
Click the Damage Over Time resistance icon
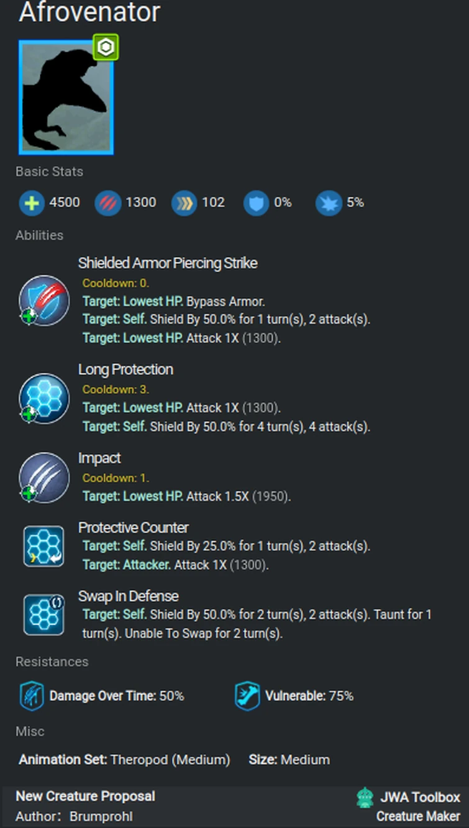tap(31, 696)
